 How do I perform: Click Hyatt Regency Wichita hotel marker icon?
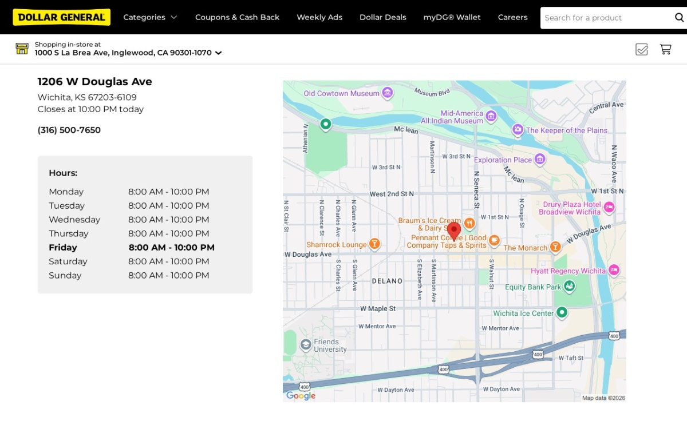(x=614, y=270)
